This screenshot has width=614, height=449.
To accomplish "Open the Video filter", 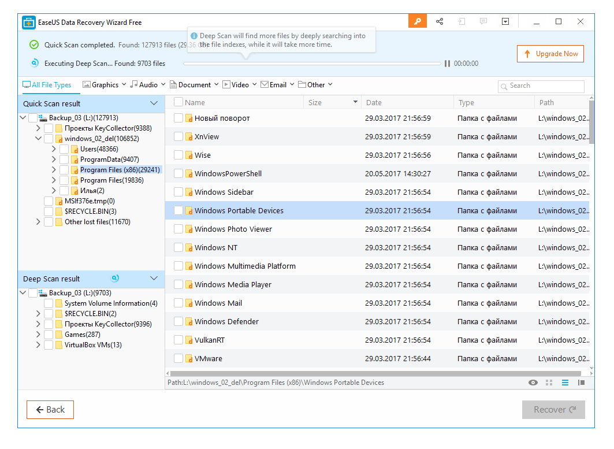I will pyautogui.click(x=240, y=84).
